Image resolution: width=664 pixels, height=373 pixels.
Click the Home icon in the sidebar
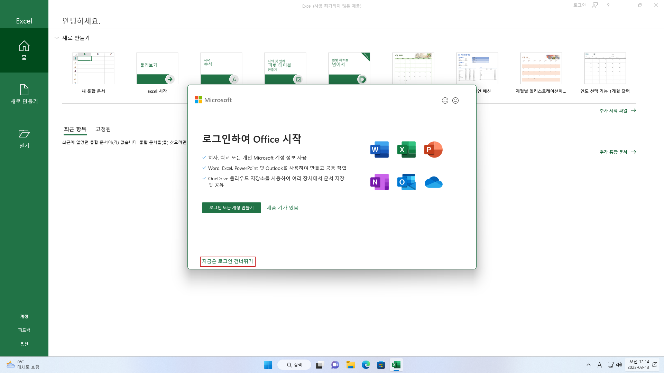pos(24,46)
